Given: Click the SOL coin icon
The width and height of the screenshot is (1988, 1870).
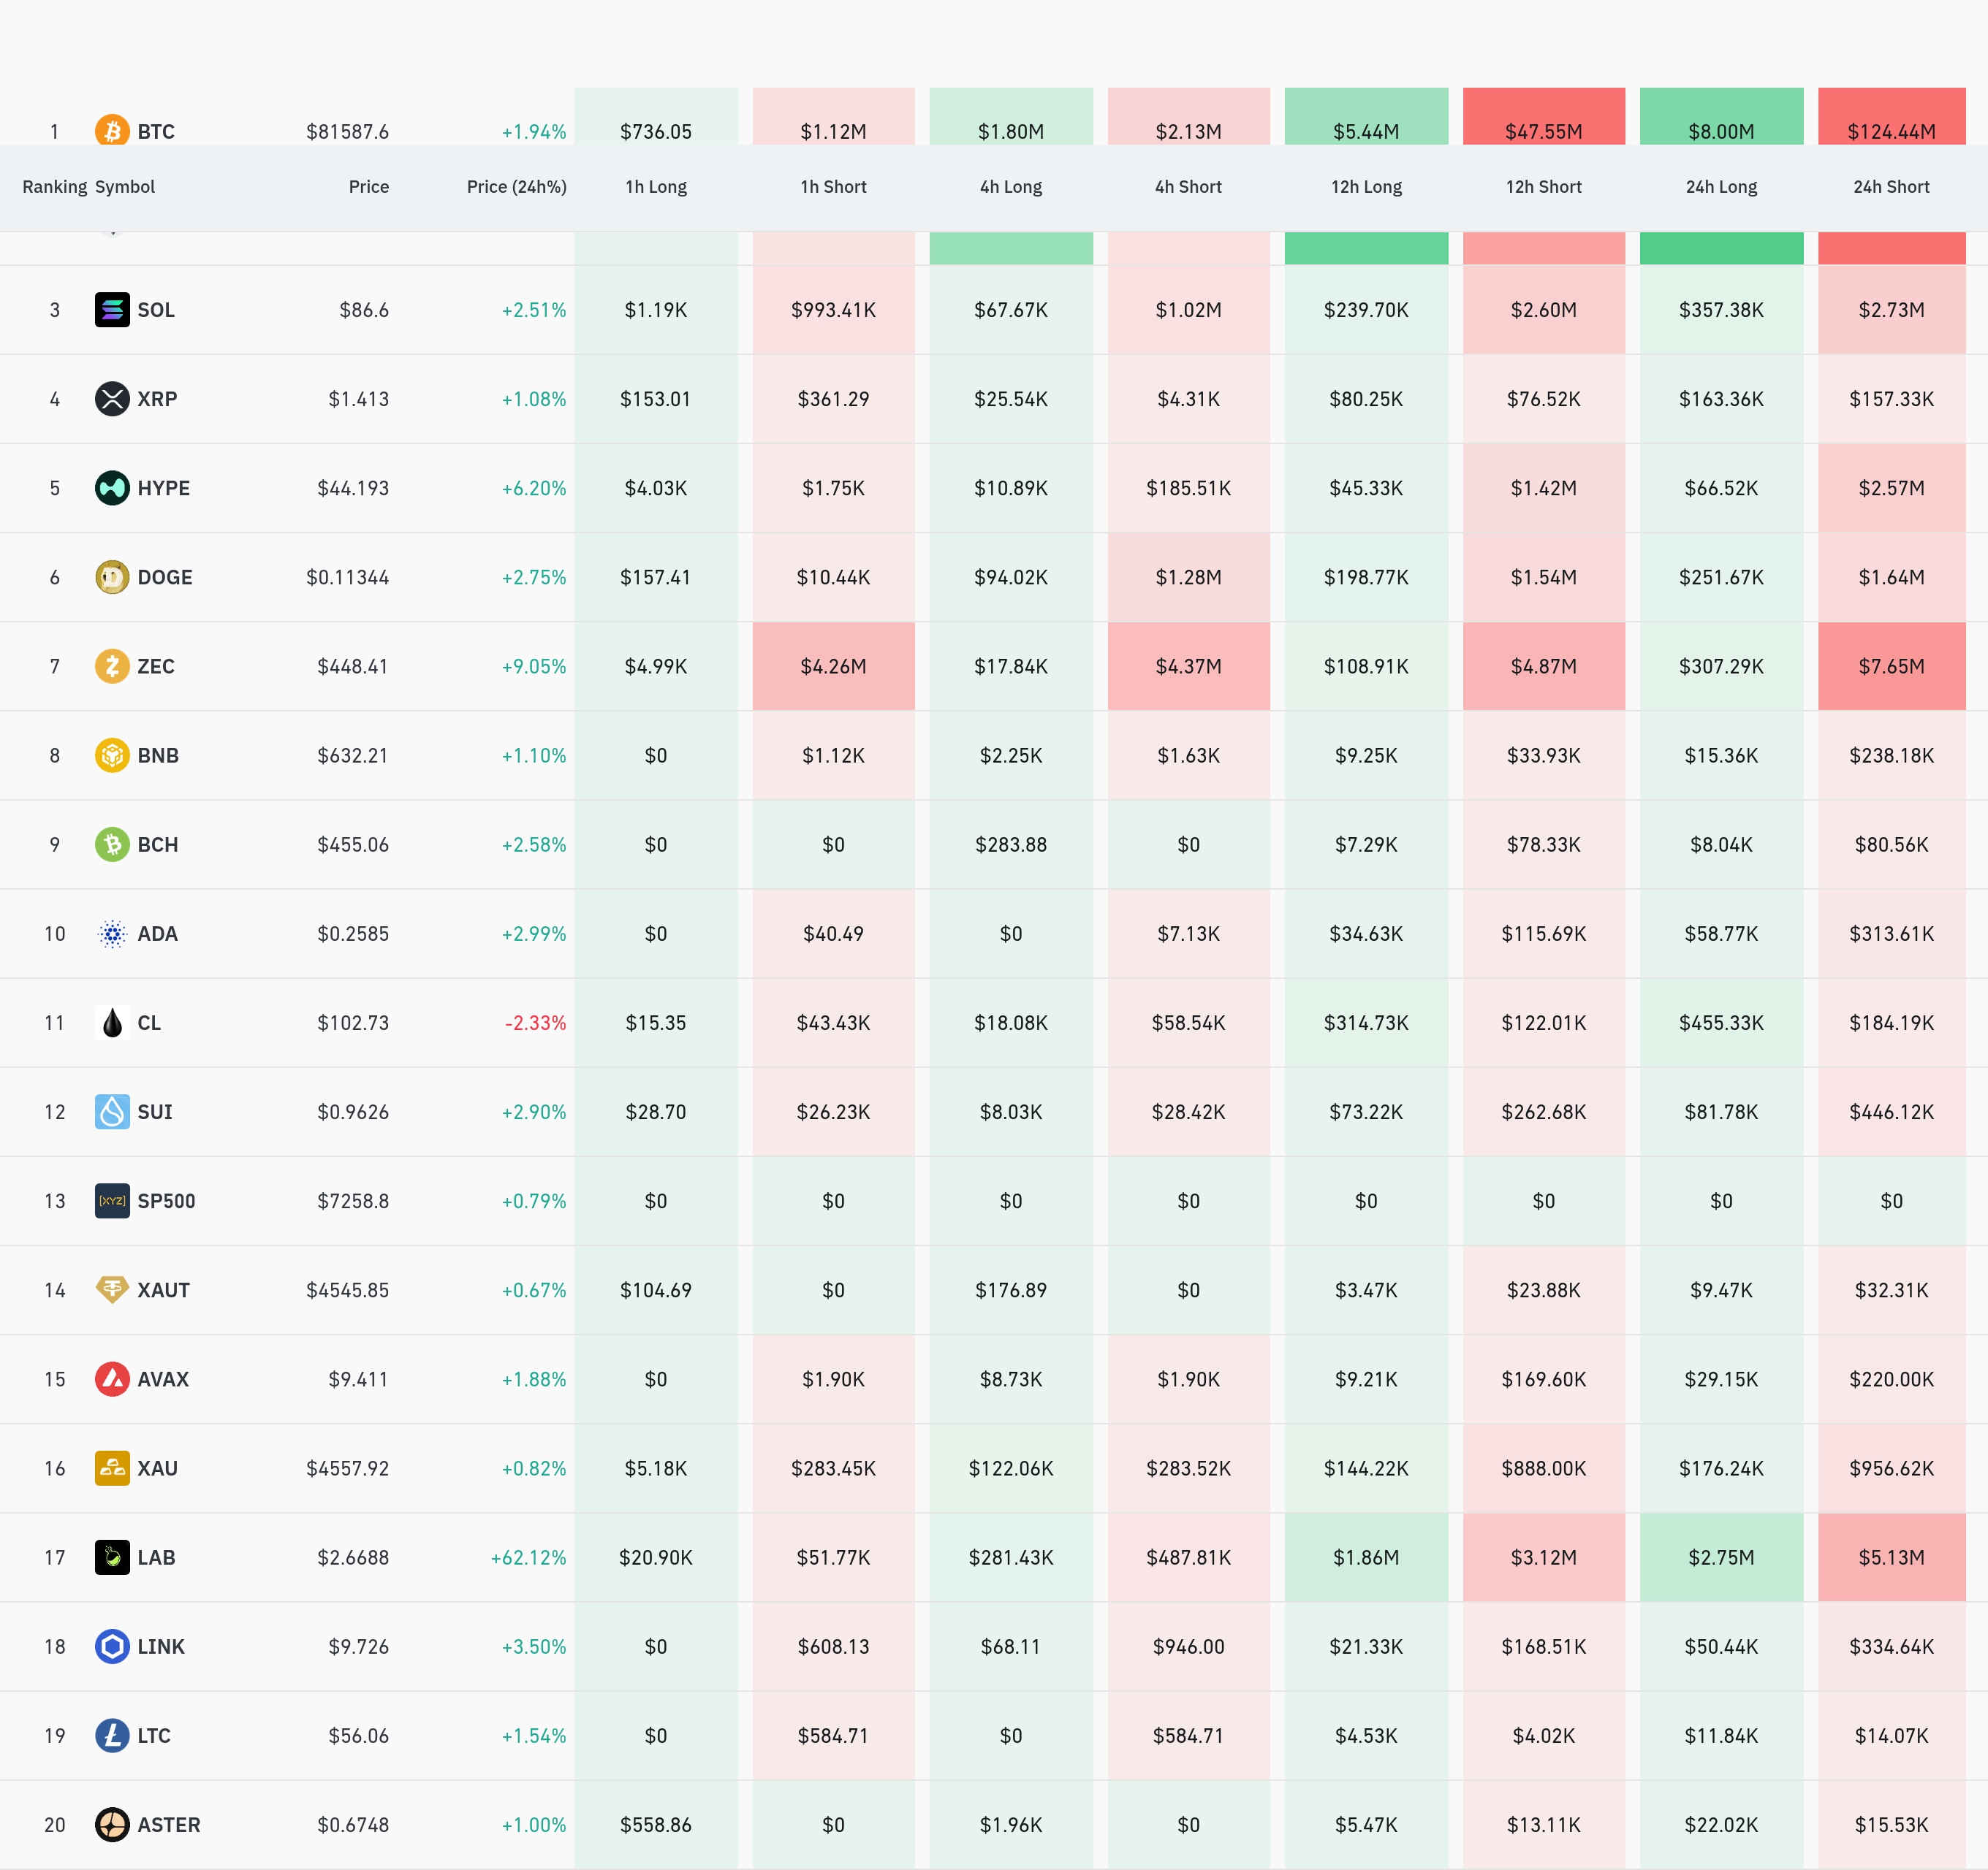Looking at the screenshot, I should click(x=112, y=310).
